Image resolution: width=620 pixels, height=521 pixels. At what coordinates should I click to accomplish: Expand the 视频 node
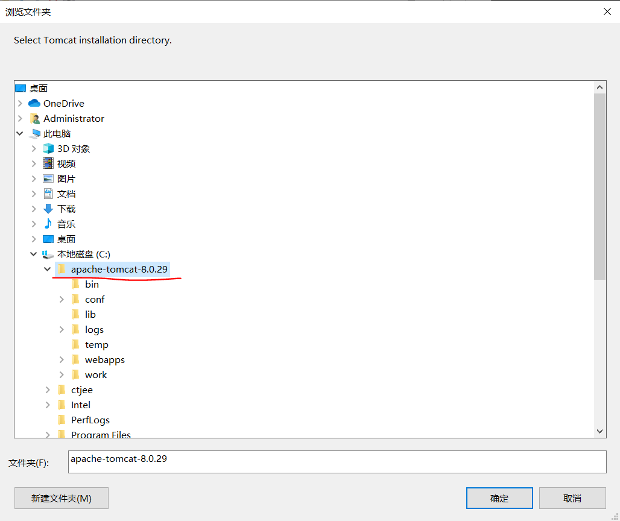(34, 163)
